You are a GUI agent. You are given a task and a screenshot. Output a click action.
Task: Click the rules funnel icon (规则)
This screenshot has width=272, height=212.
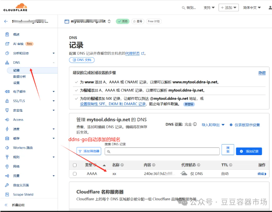click(x=7, y=157)
